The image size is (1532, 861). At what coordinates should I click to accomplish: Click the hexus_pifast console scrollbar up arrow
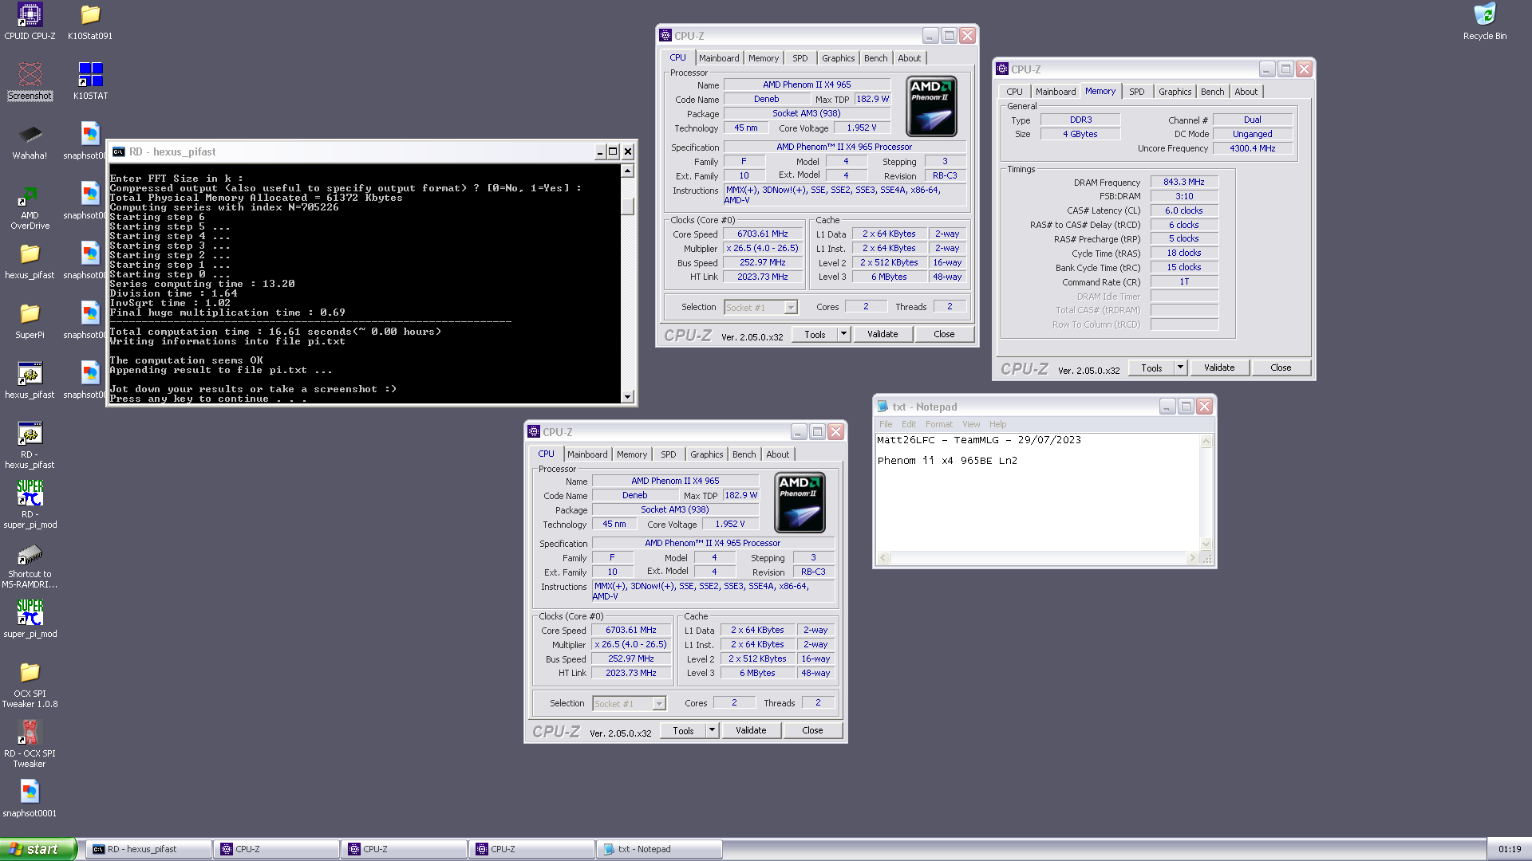tap(627, 171)
